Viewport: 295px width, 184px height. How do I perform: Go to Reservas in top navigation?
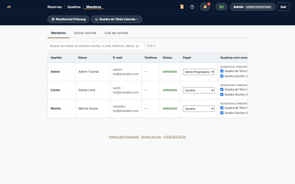[55, 7]
